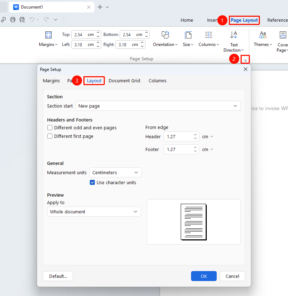Click the Redo arrow icon
Image resolution: width=288 pixels, height=296 pixels.
[x=46, y=20]
